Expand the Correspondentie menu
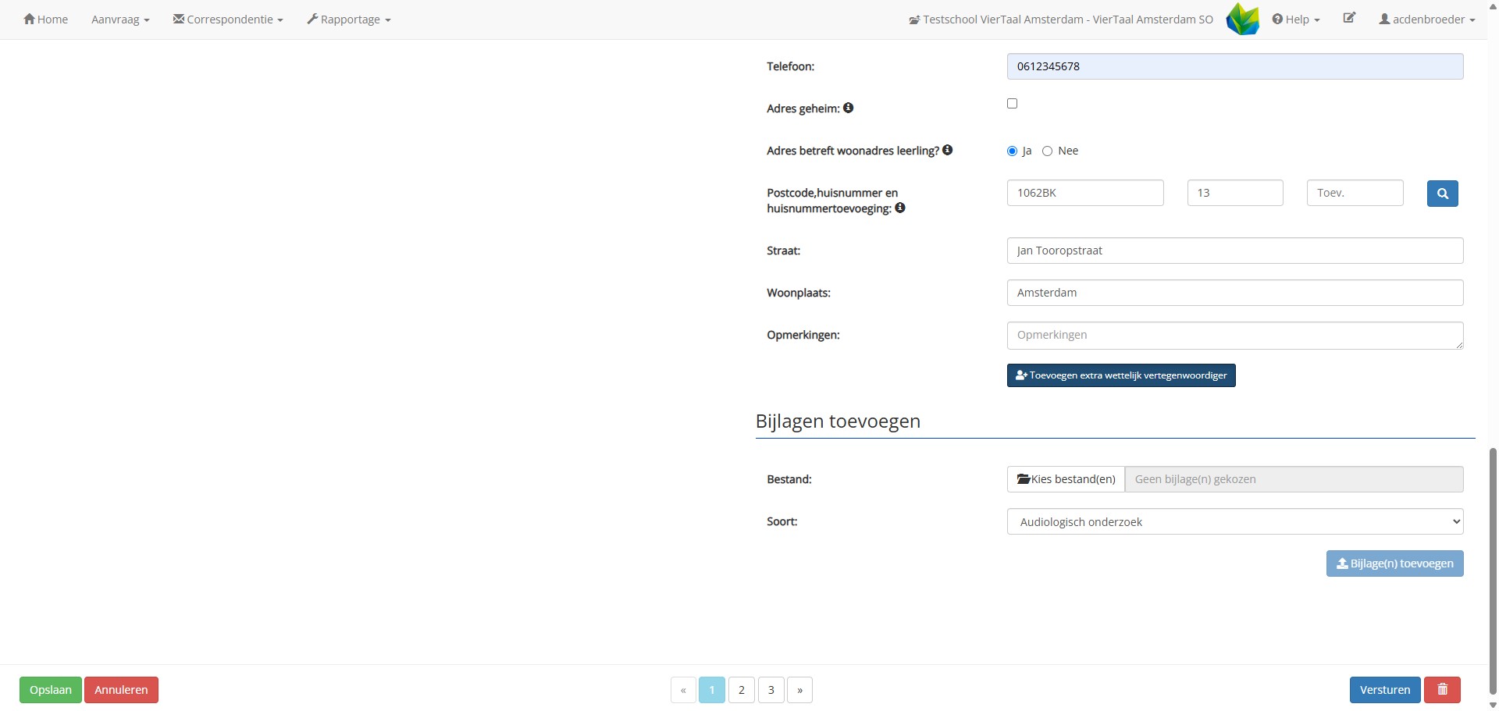Viewport: 1499px width, 711px height. coord(228,20)
